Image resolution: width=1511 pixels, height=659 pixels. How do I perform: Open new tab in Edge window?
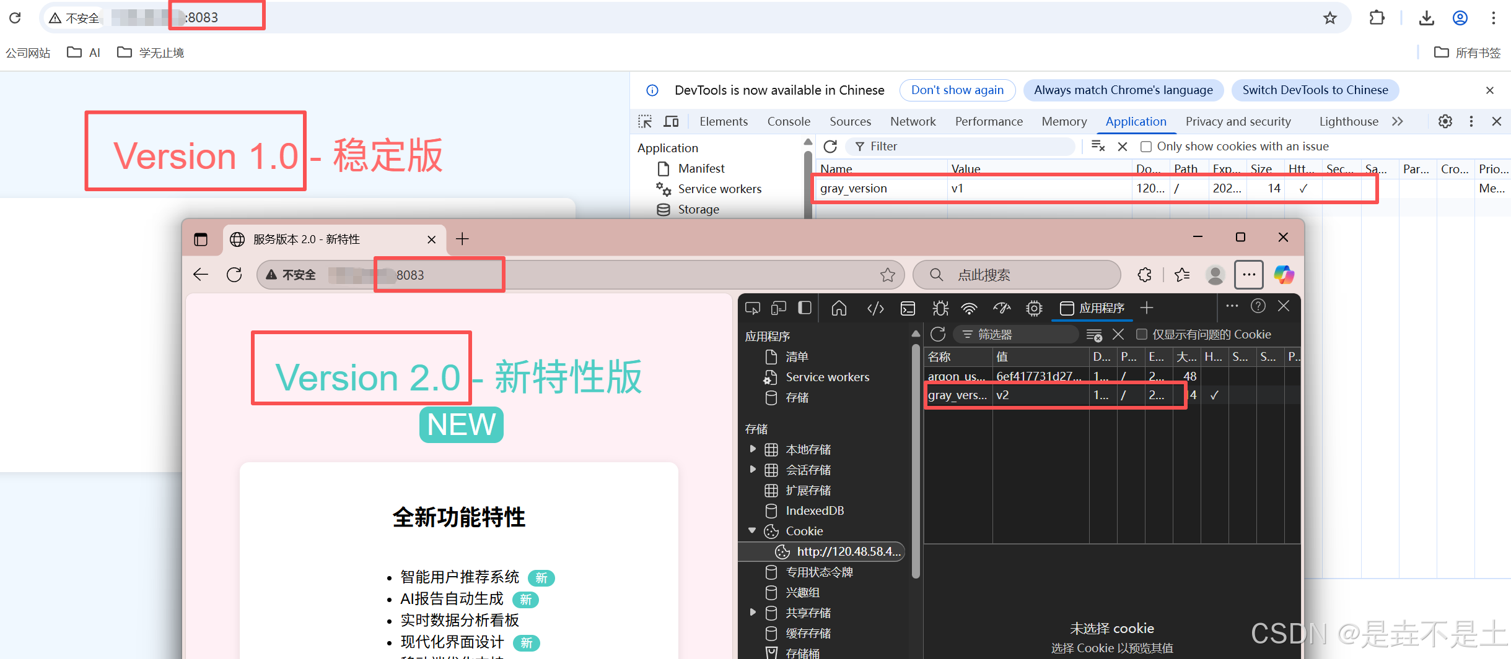tap(462, 239)
